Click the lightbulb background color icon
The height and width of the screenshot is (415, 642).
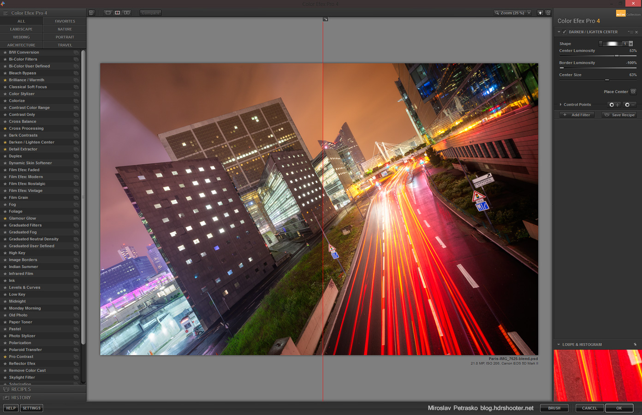coord(540,13)
